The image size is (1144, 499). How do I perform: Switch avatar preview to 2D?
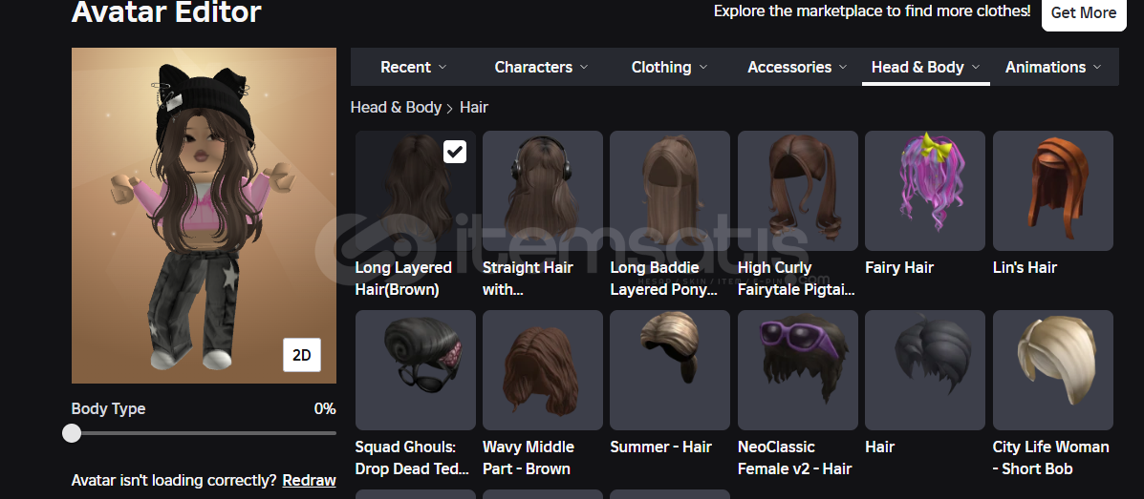coord(301,355)
